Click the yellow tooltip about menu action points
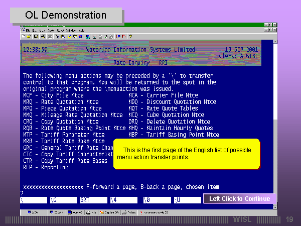The width and height of the screenshot is (301, 226). (x=186, y=154)
